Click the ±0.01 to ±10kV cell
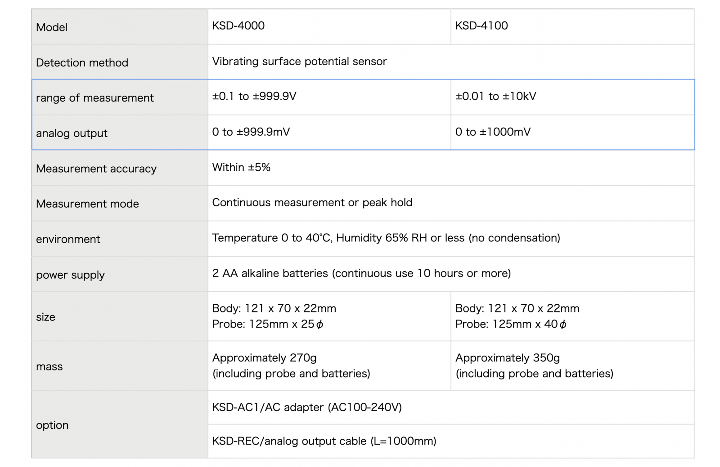This screenshot has height=467, width=720. tap(572, 97)
